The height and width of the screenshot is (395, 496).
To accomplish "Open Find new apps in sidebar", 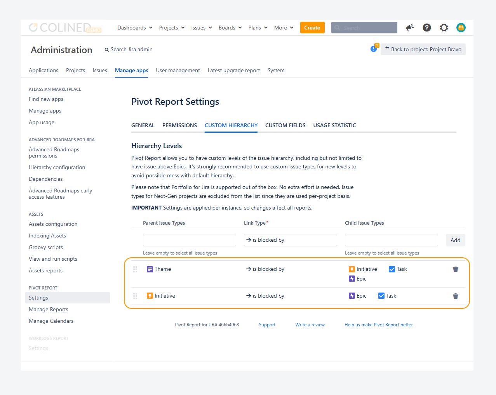I will point(46,99).
